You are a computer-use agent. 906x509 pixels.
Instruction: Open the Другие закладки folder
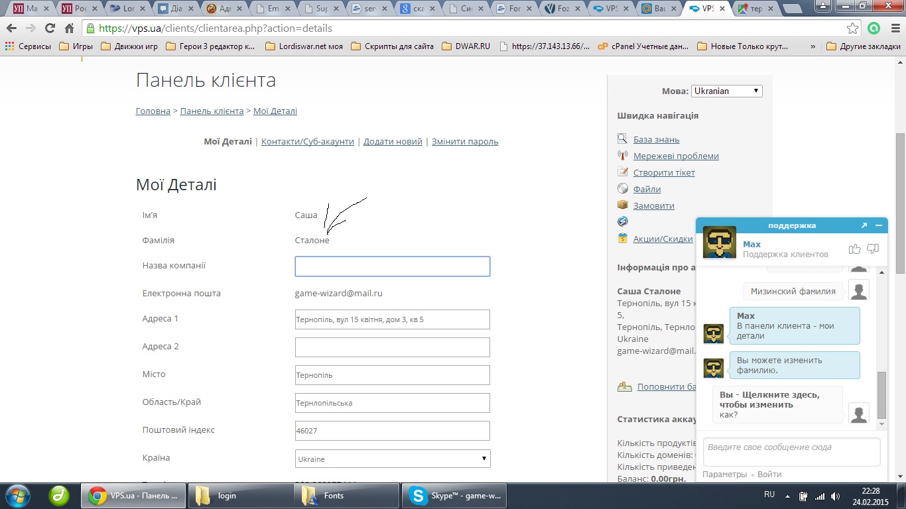pyautogui.click(x=864, y=46)
